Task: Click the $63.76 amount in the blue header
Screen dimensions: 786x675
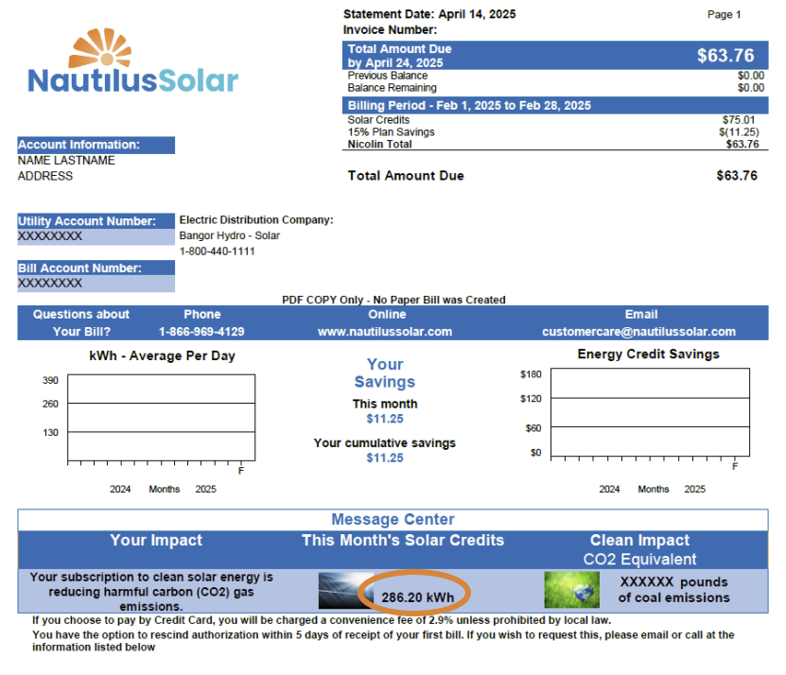Action: pyautogui.click(x=725, y=56)
